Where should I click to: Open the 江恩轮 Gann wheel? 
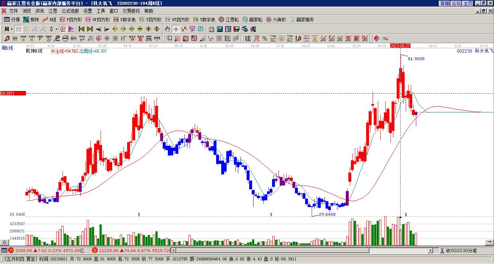(229, 20)
